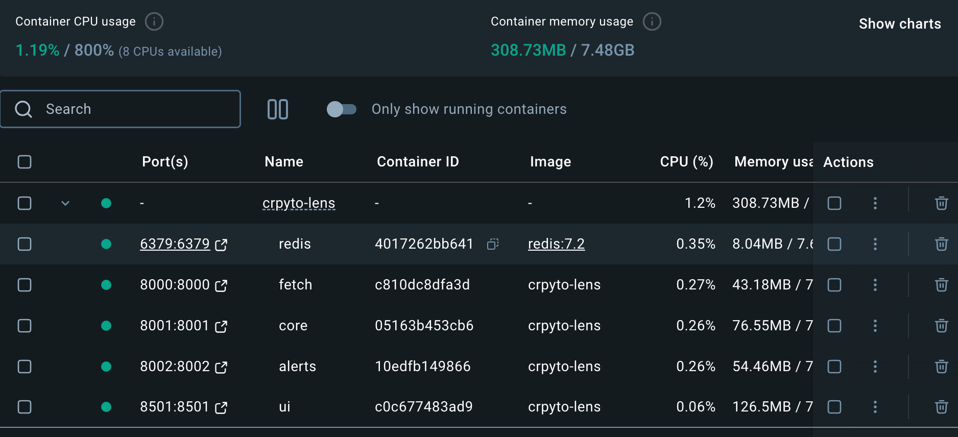The height and width of the screenshot is (437, 958).
Task: Open more actions menu for alerts
Action: [x=875, y=367]
